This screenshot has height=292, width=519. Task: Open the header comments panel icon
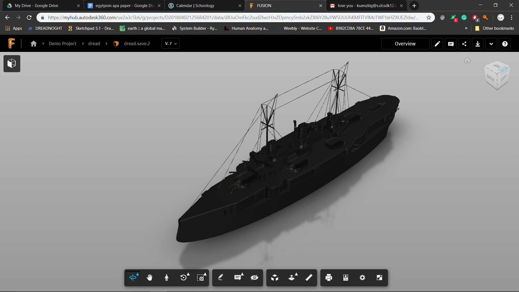451,44
